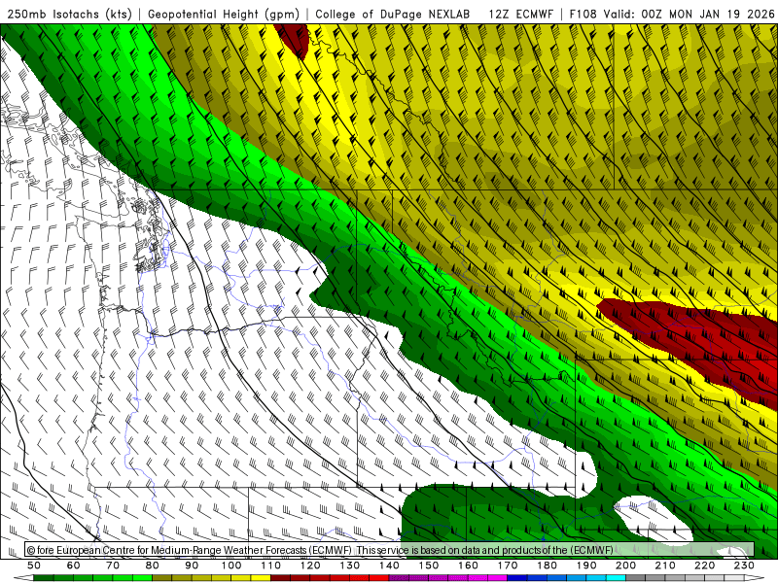Viewport: 778px width, 583px height.
Task: Click the '220' label on the color scale
Action: (x=704, y=566)
